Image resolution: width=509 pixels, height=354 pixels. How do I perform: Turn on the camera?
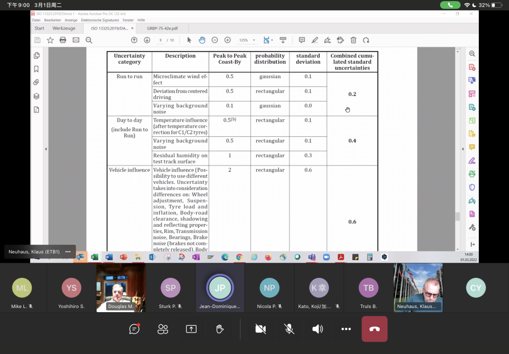click(260, 329)
